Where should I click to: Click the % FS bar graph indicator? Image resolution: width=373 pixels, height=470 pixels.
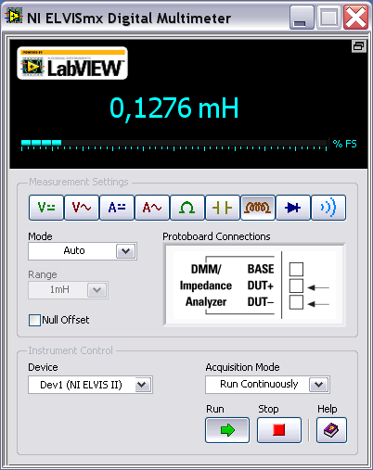[174, 145]
